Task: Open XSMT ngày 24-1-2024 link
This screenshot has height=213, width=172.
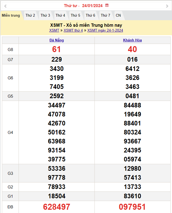Action: point(105,30)
